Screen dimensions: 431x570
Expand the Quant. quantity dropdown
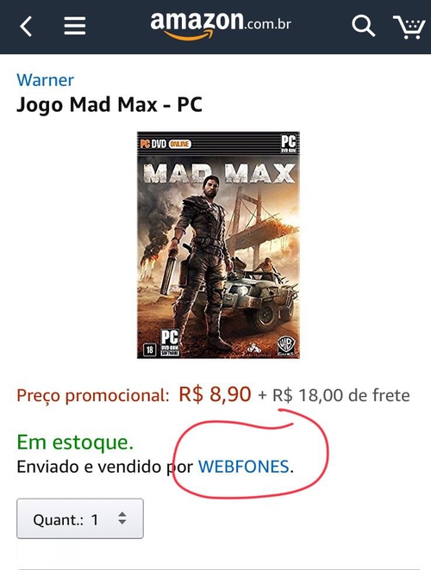pos(80,518)
